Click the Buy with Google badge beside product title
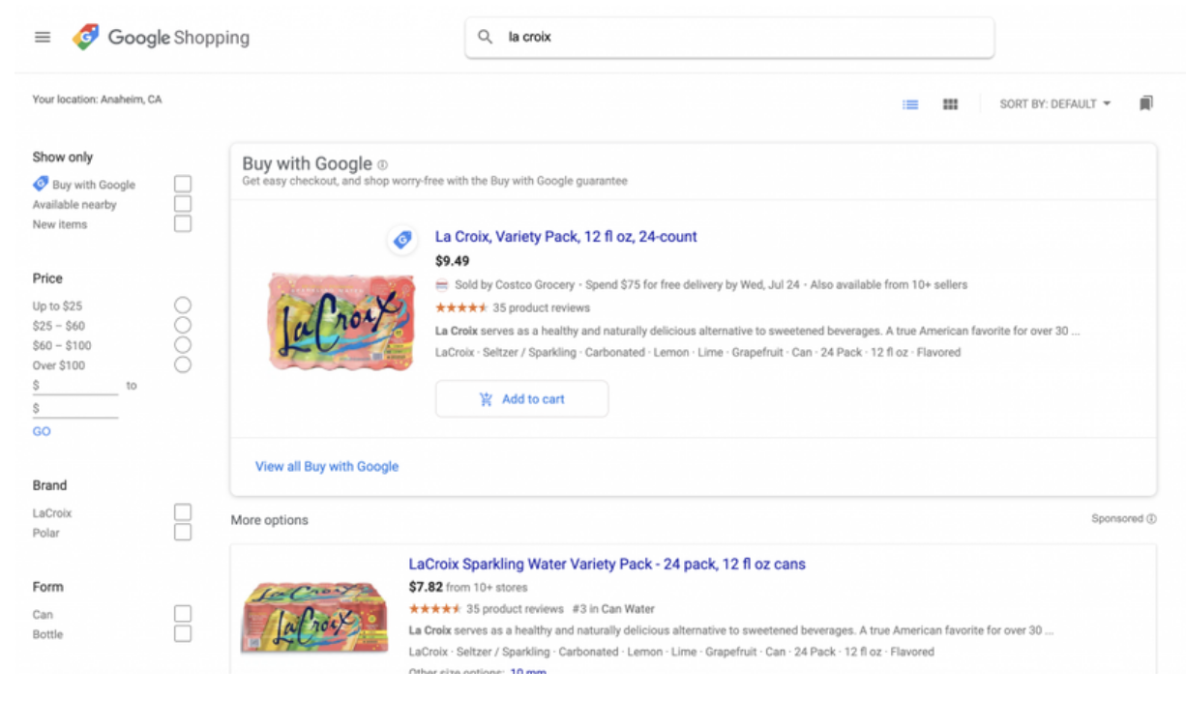 (401, 241)
